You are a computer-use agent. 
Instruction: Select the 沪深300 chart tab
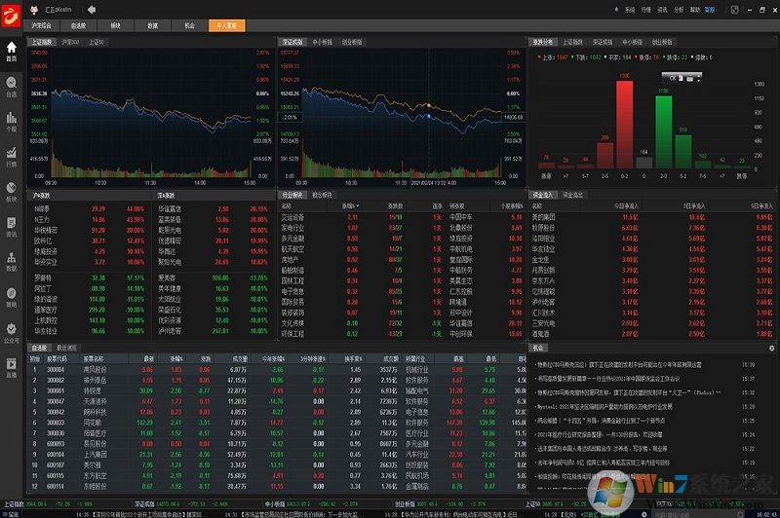pyautogui.click(x=70, y=42)
